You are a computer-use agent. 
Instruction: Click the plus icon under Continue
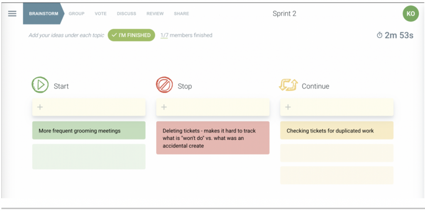[288, 107]
